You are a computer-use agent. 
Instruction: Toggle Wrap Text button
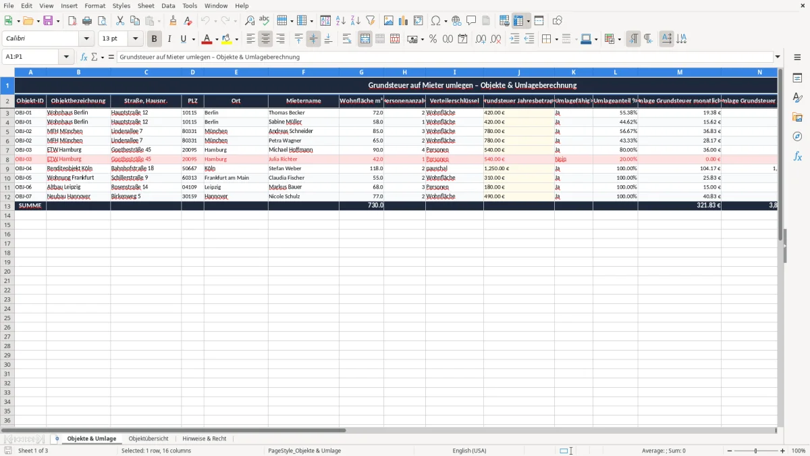pyautogui.click(x=347, y=39)
